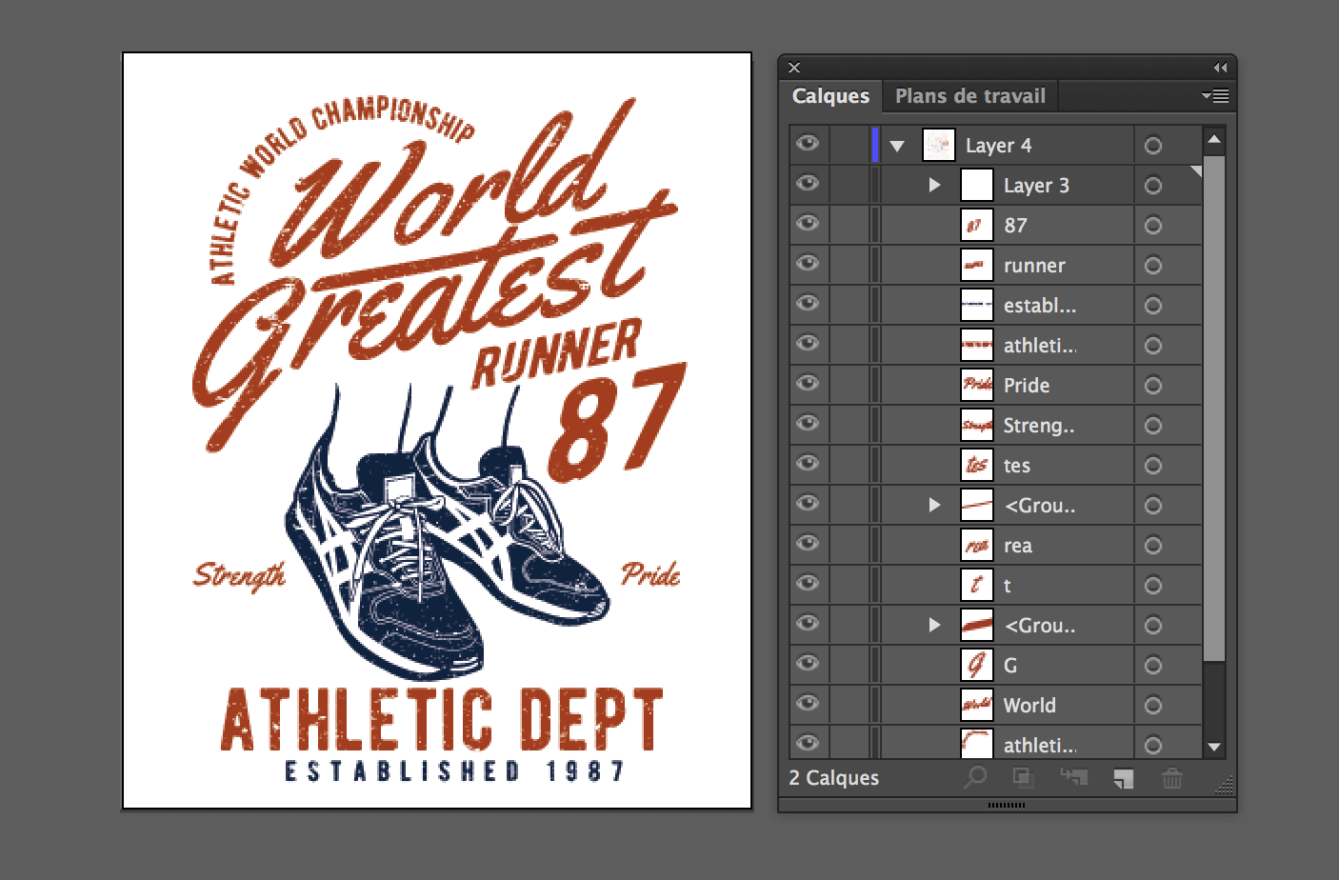Select the 'World' layer name
The height and width of the screenshot is (880, 1339).
(1029, 705)
